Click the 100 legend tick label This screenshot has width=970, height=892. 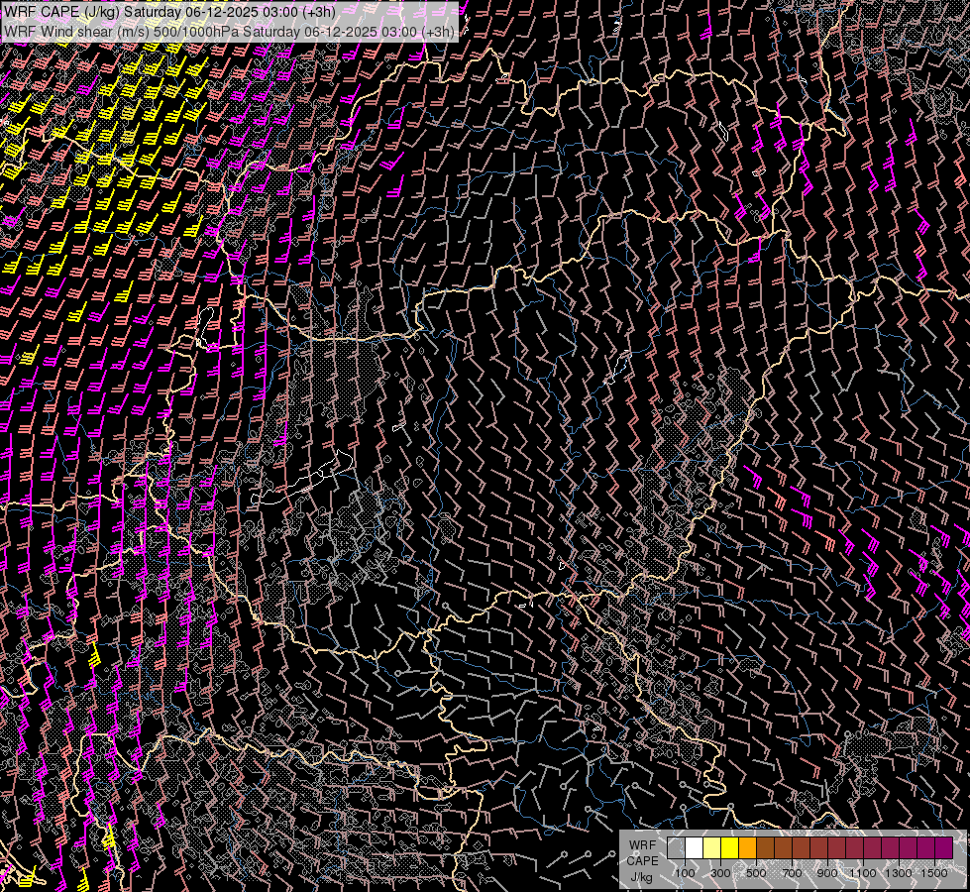[685, 873]
